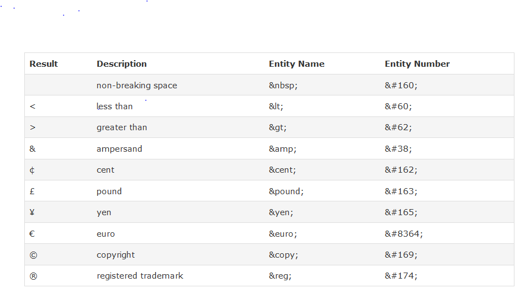
Task: Click the pound £ symbol
Action: point(32,191)
